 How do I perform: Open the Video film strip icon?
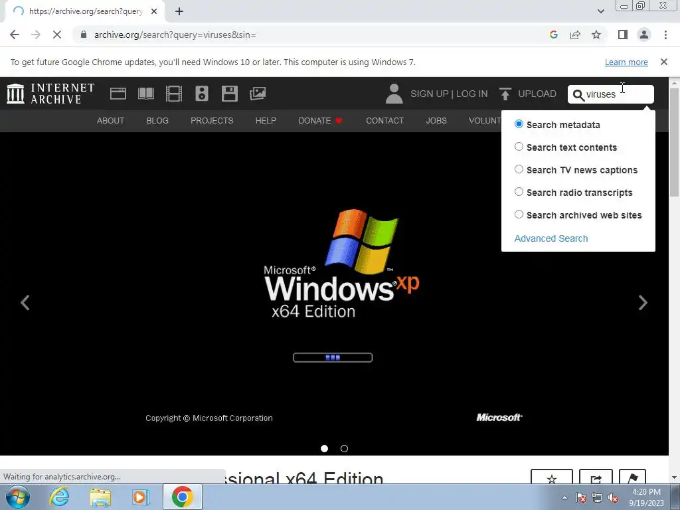(174, 94)
